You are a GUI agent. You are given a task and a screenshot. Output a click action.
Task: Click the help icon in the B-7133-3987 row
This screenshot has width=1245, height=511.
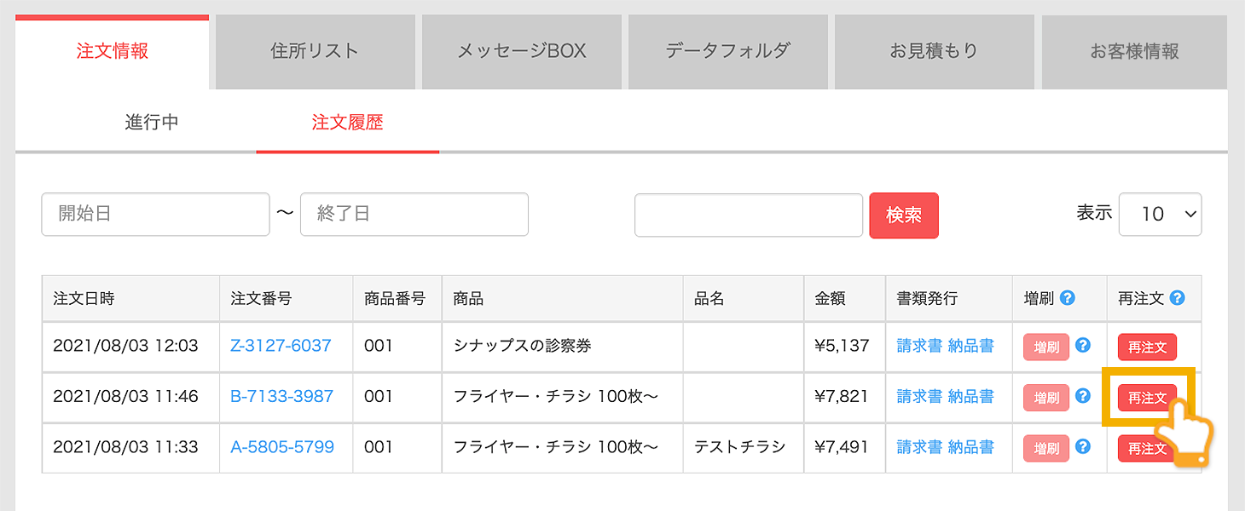1082,397
